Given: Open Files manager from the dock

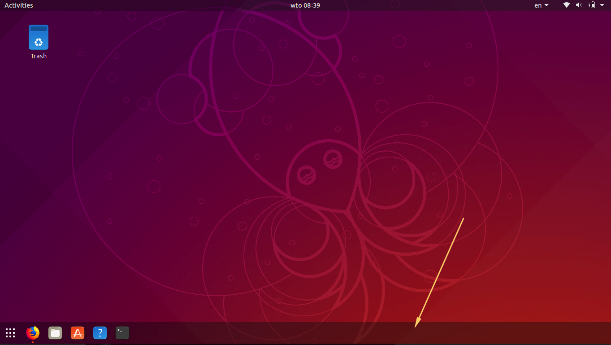Looking at the screenshot, I should click(x=55, y=333).
